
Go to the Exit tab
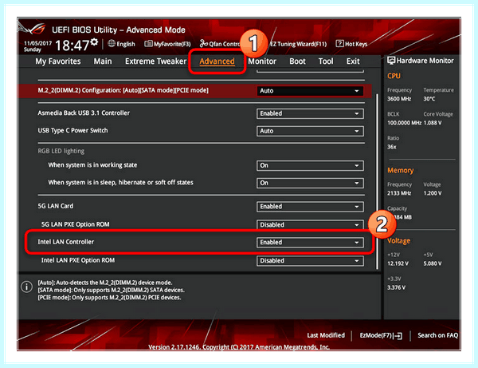pos(353,61)
